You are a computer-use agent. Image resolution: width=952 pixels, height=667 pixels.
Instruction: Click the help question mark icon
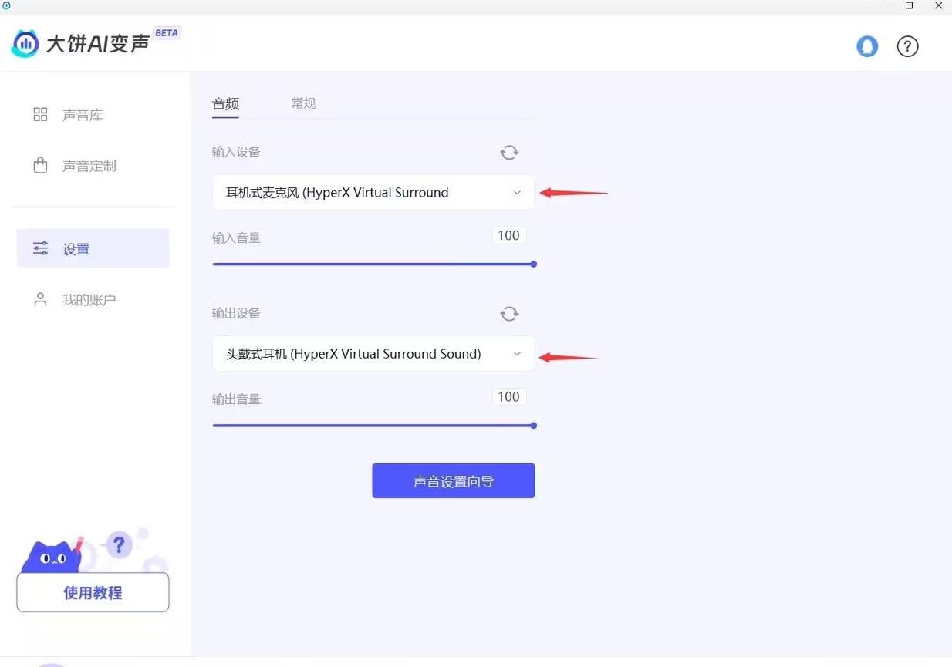[x=907, y=46]
